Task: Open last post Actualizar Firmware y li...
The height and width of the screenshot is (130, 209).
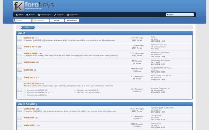Action: click(x=160, y=88)
